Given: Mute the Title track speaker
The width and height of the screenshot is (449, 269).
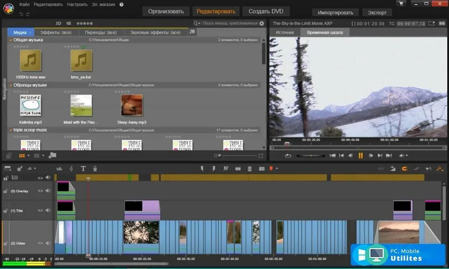Looking at the screenshot, I should click(x=48, y=210).
